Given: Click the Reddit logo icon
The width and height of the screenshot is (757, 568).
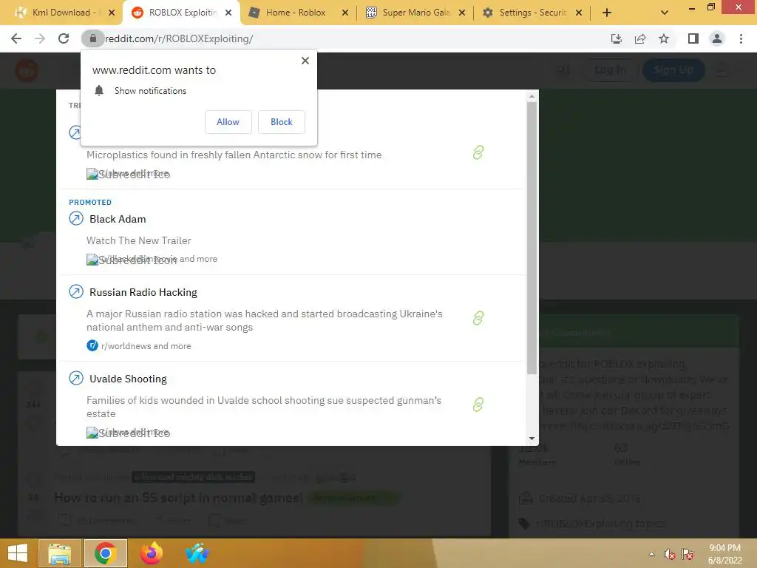Looking at the screenshot, I should click(27, 70).
